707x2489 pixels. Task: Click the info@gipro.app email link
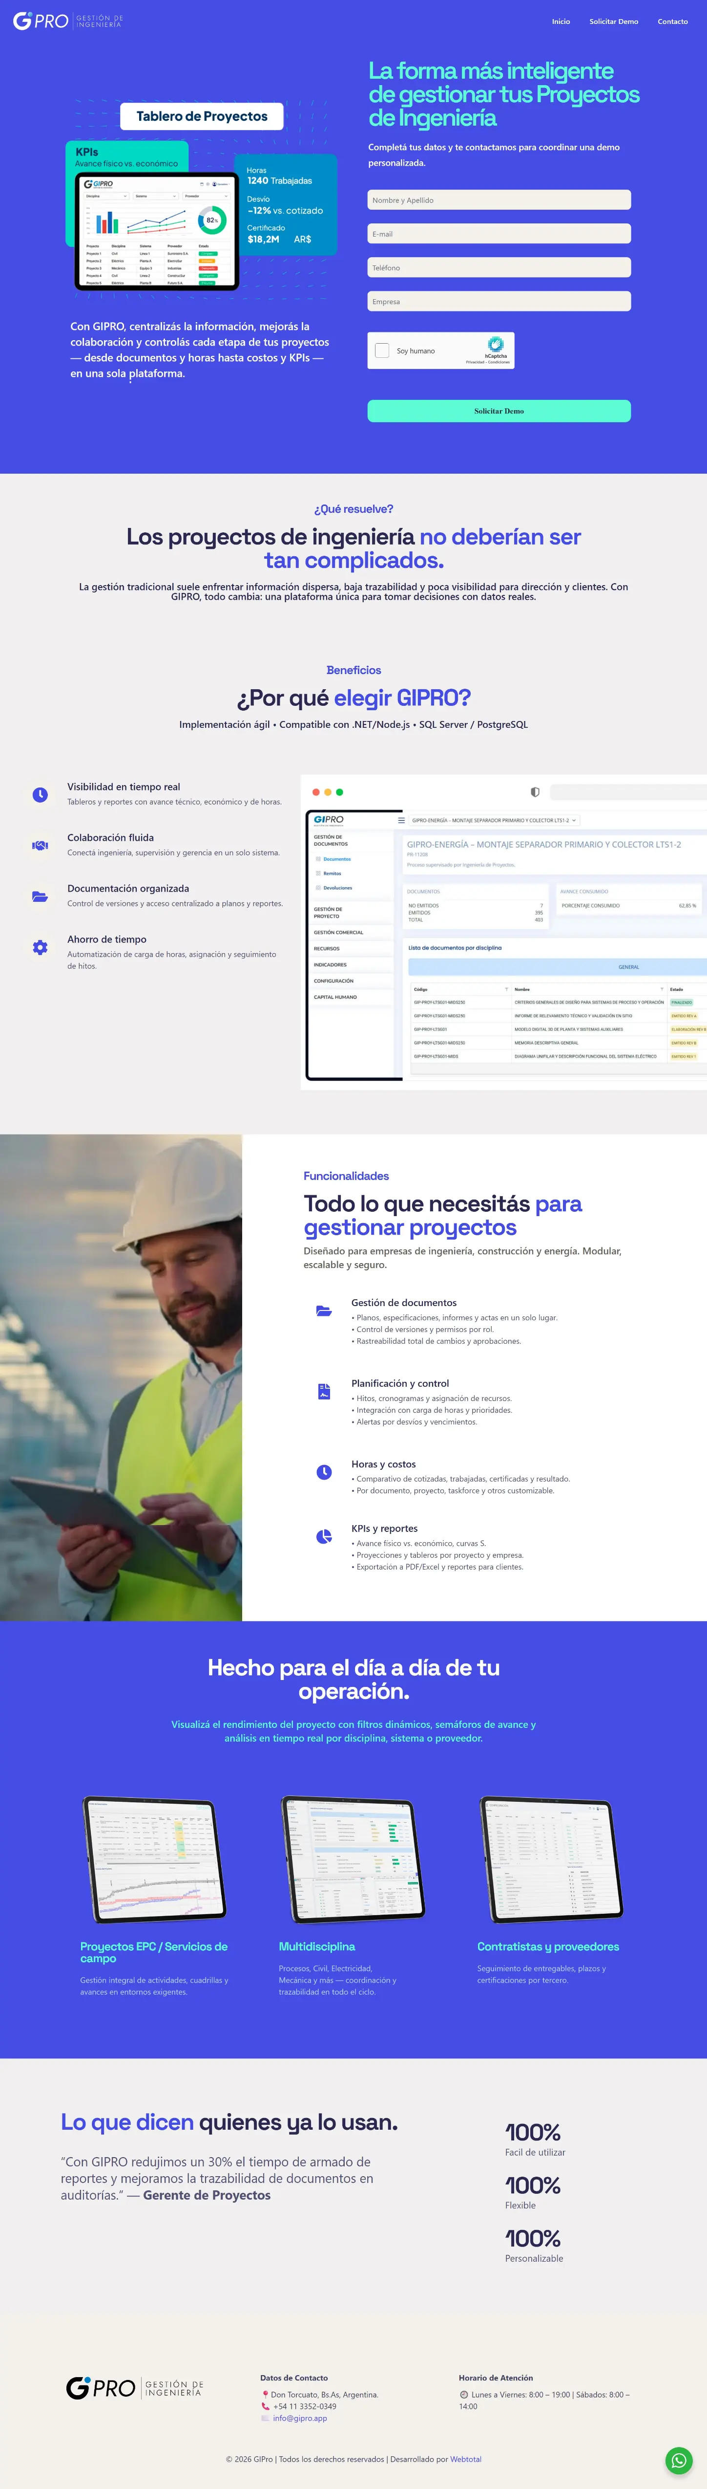[300, 2418]
